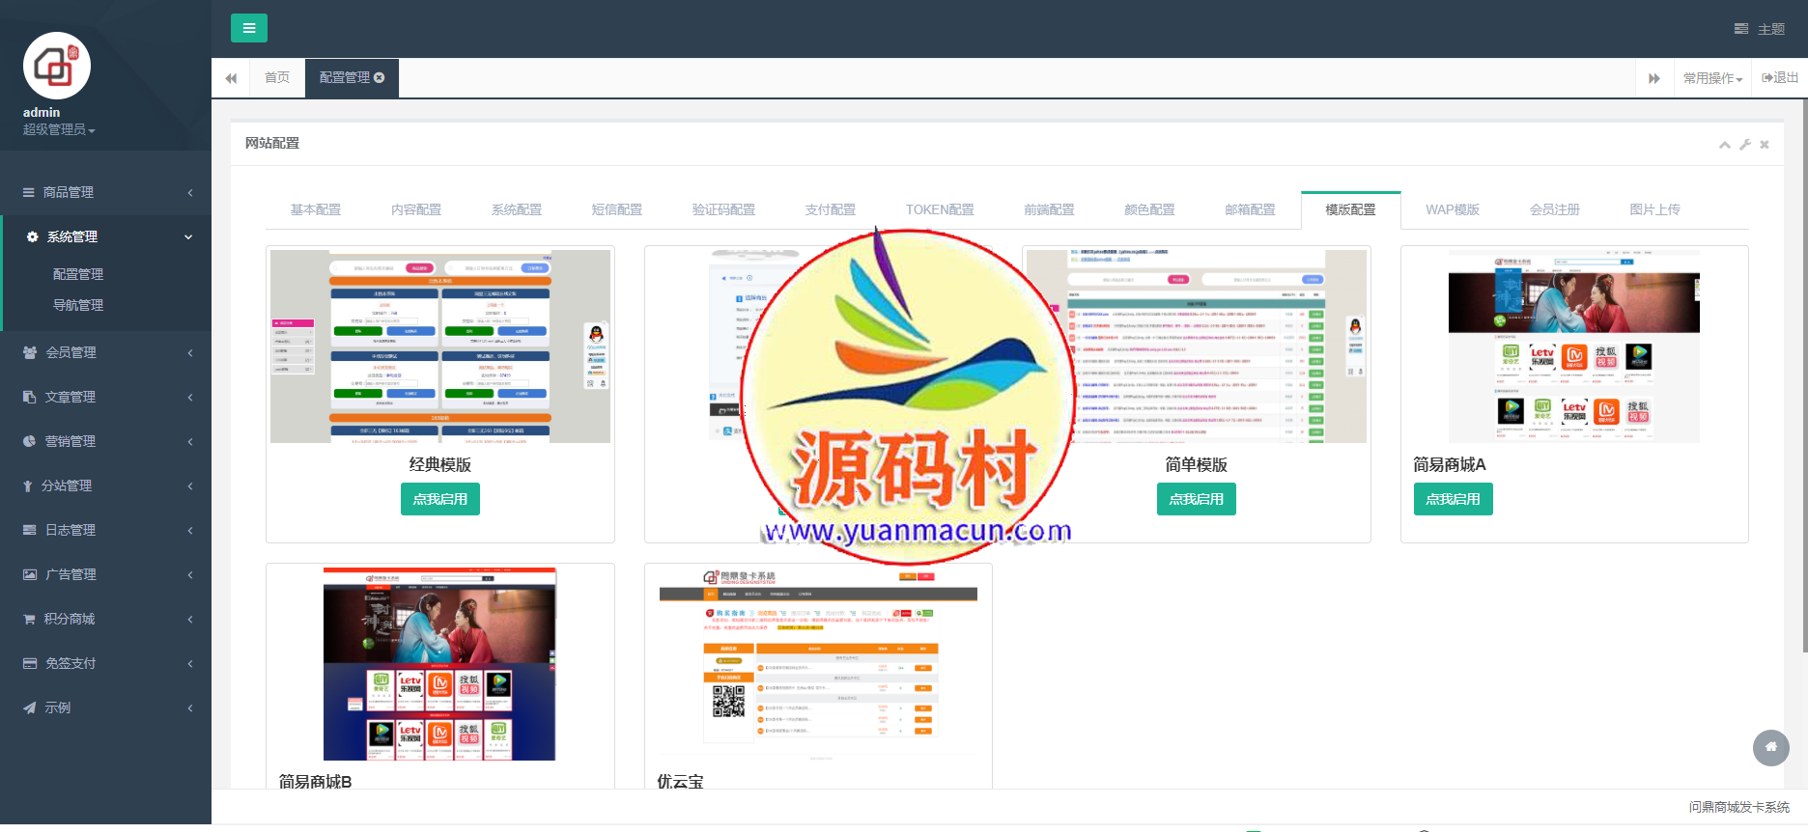Click the scroll tabs left double-arrow icon

point(231,78)
